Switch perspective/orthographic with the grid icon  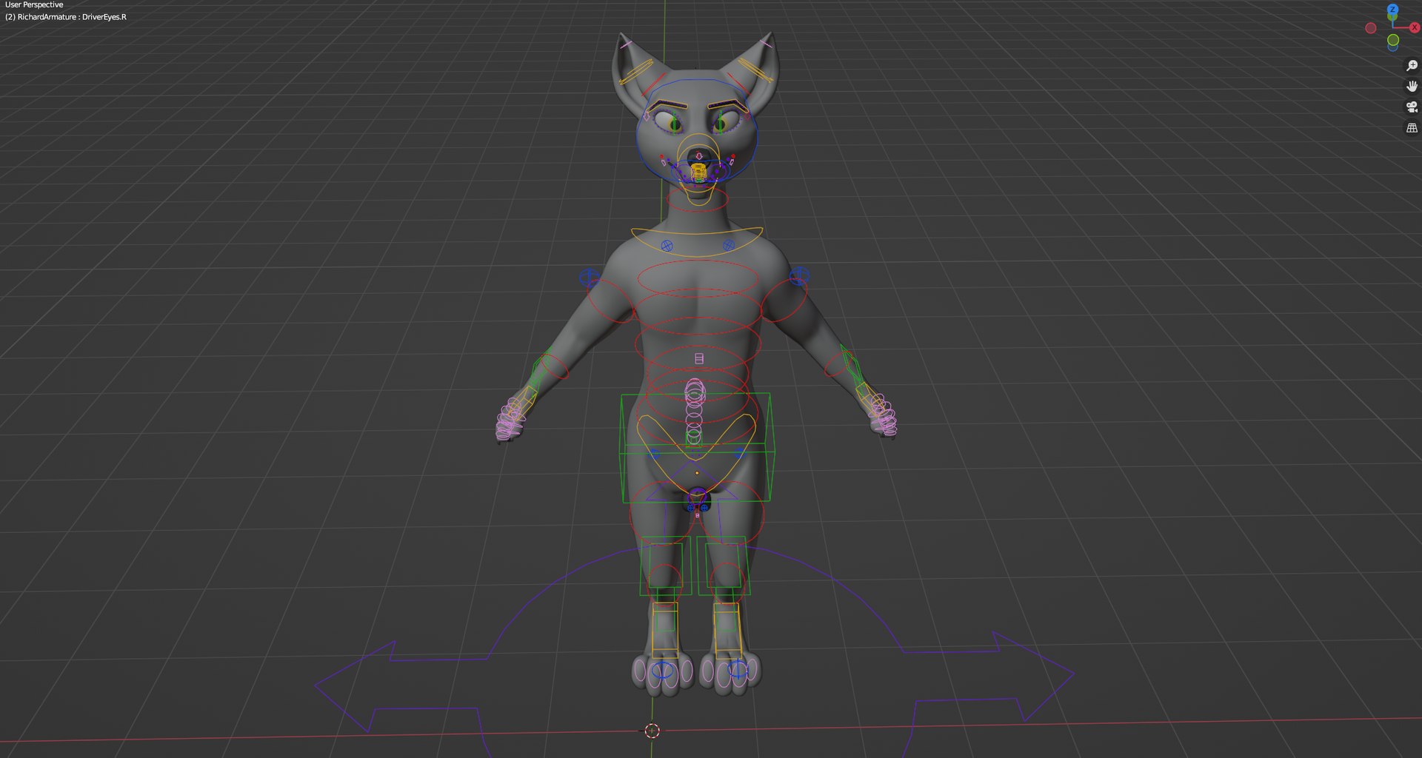(1412, 128)
